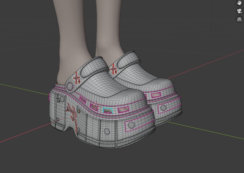Click the red star charm on the rear shoe strap
This screenshot has width=244, height=173.
[114, 69]
